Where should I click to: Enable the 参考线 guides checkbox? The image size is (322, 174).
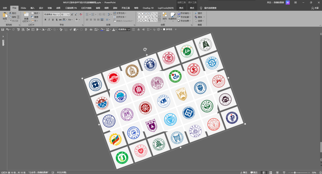pyautogui.click(x=164, y=29)
